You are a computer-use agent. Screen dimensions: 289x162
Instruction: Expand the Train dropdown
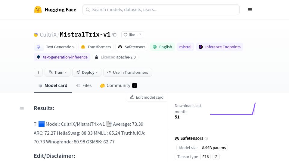coord(57,72)
